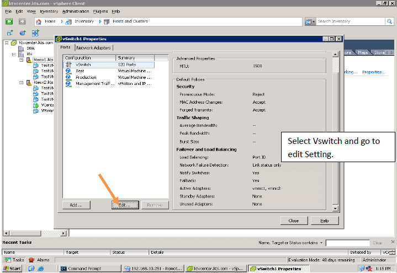
Task: Click the Alarms icon in status bar
Action: pos(31,260)
